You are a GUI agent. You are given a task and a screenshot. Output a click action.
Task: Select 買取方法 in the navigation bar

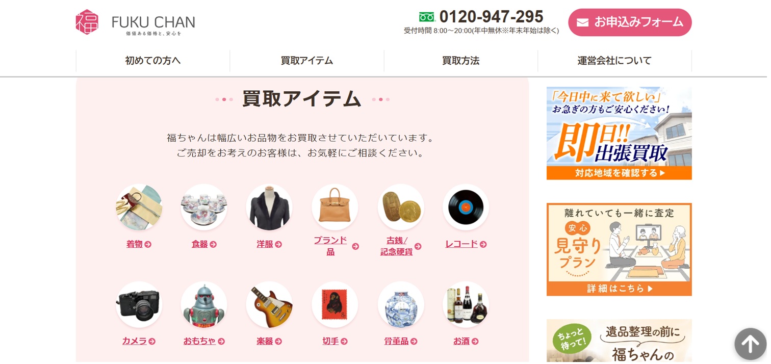click(x=461, y=61)
